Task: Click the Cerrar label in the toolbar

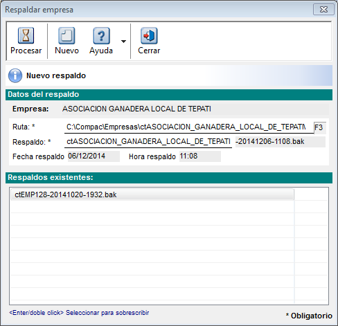Action: [x=149, y=51]
